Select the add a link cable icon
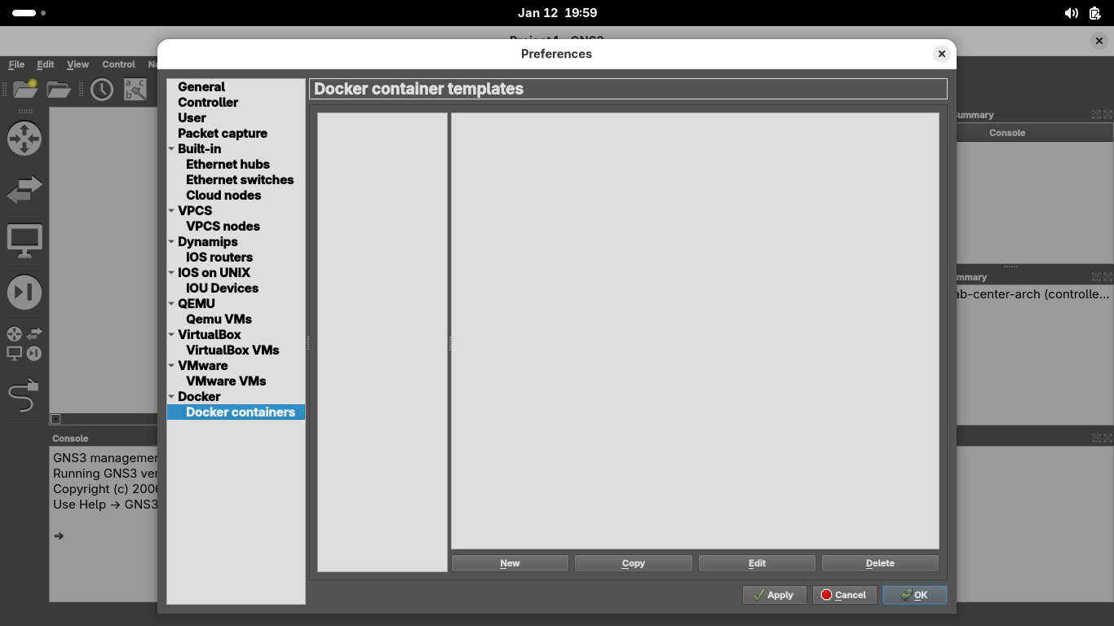1114x626 pixels. pos(24,396)
